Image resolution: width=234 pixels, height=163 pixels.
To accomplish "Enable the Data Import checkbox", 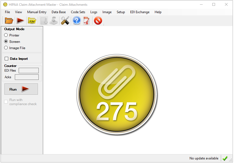I will point(7,59).
